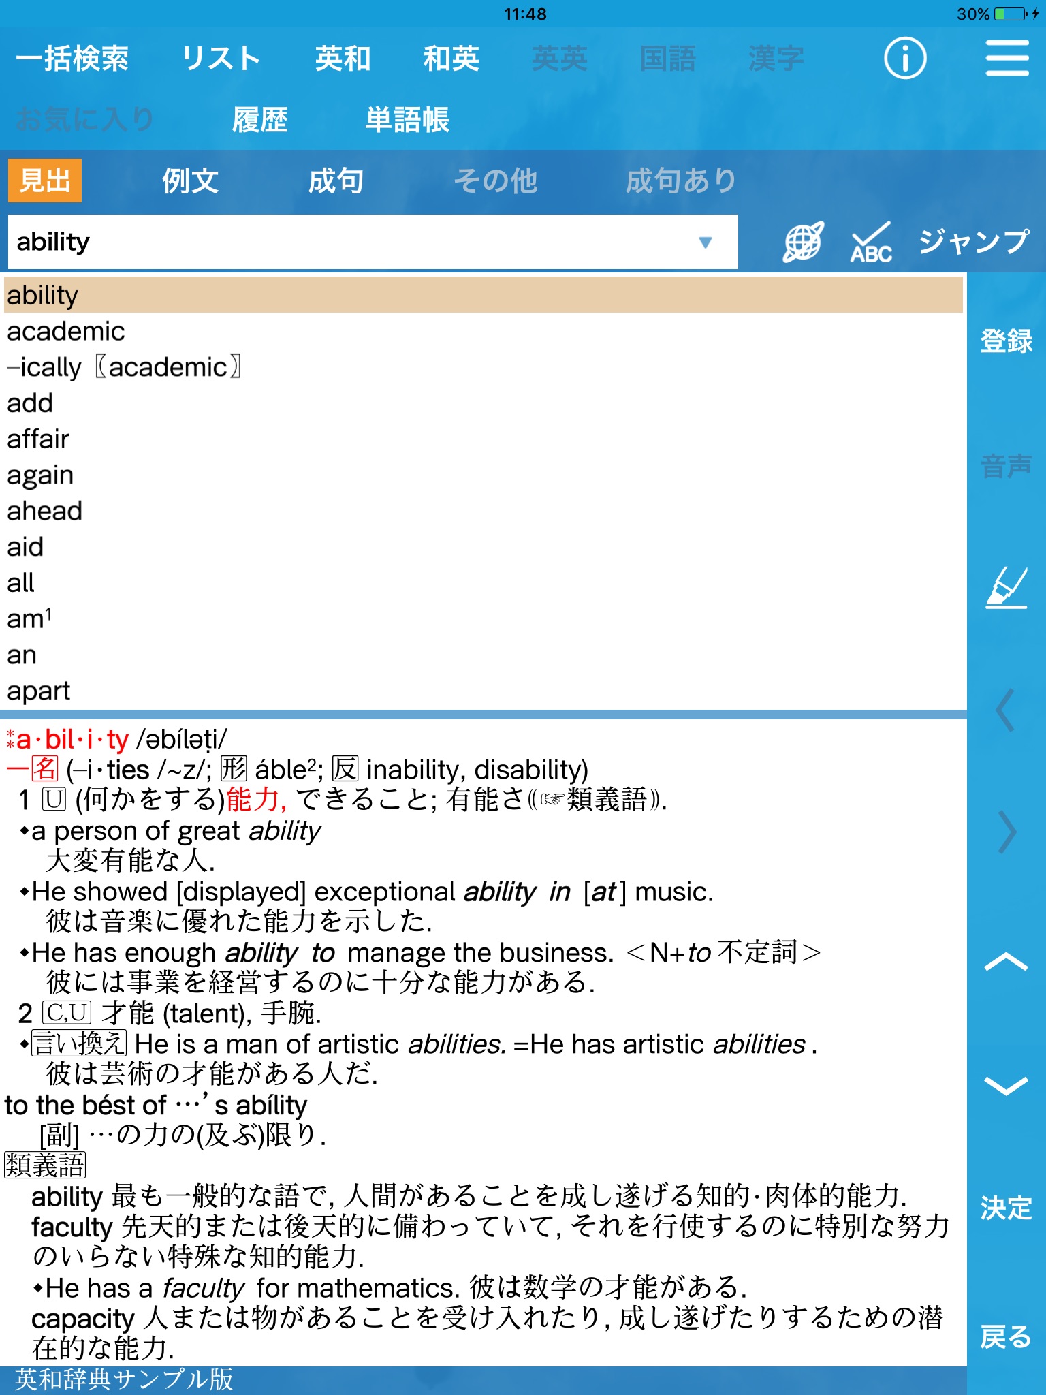Select the 成句あり search mode
The height and width of the screenshot is (1395, 1046).
click(681, 181)
